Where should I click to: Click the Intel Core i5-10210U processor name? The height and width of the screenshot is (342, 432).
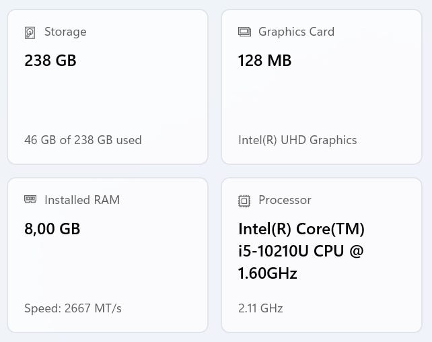tap(301, 251)
